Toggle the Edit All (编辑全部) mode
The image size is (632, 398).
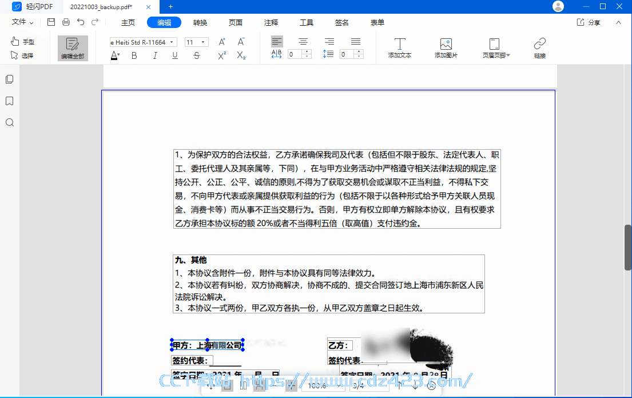point(73,49)
